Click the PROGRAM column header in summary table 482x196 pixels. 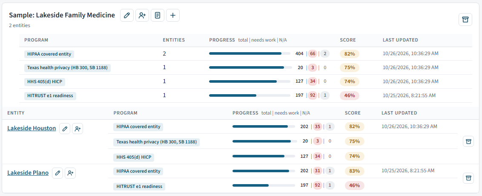pos(36,40)
